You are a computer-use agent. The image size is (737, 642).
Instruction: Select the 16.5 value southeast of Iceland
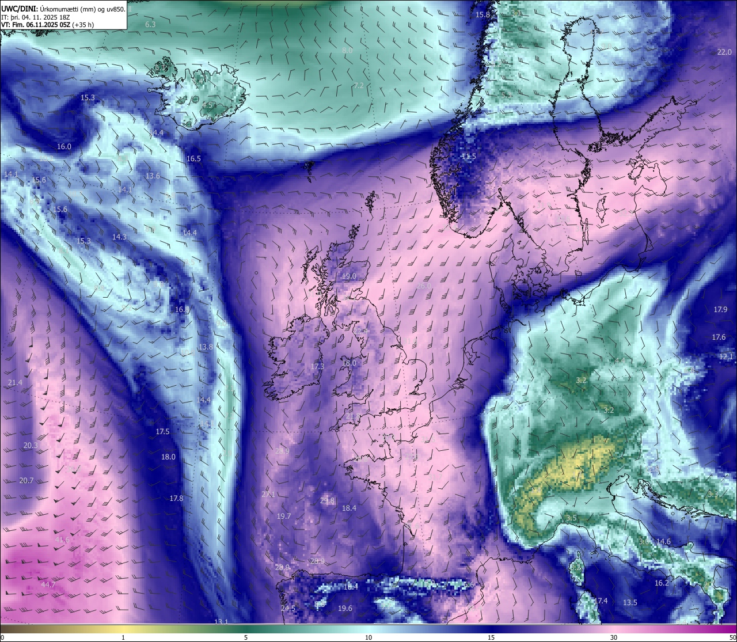[x=194, y=158]
